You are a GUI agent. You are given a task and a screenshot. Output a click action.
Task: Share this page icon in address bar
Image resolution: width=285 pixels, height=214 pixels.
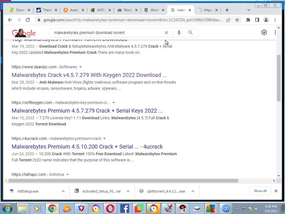click(228, 20)
